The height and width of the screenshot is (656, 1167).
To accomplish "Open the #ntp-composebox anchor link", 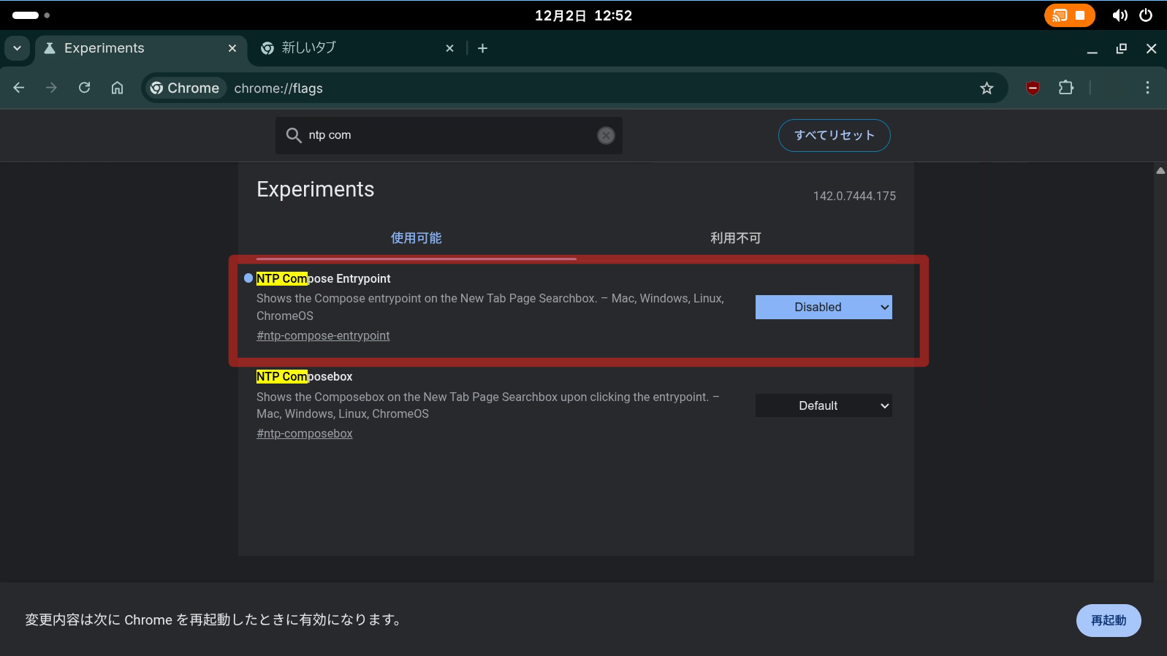I will pos(304,434).
